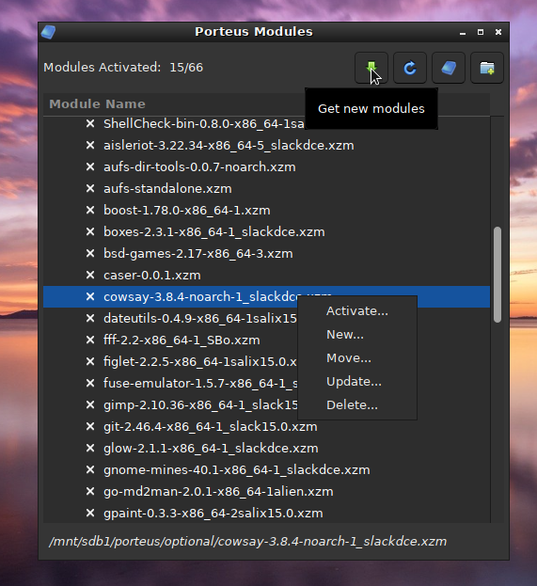Select Activate... in the context menu
Image resolution: width=537 pixels, height=586 pixels.
click(x=357, y=311)
